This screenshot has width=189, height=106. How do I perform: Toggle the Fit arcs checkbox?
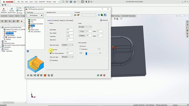pos(80,46)
